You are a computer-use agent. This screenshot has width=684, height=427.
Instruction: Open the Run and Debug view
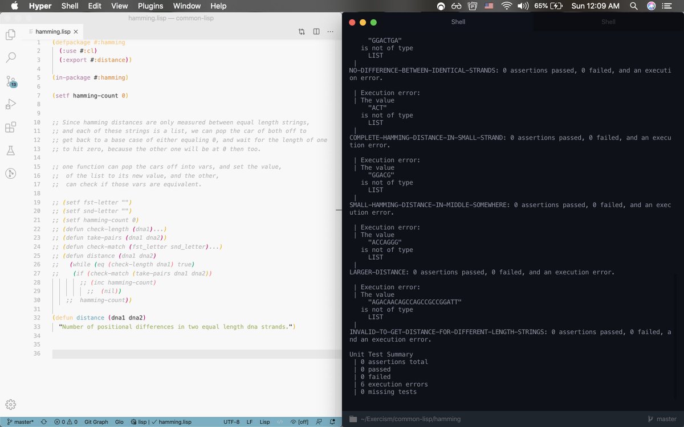(10, 104)
